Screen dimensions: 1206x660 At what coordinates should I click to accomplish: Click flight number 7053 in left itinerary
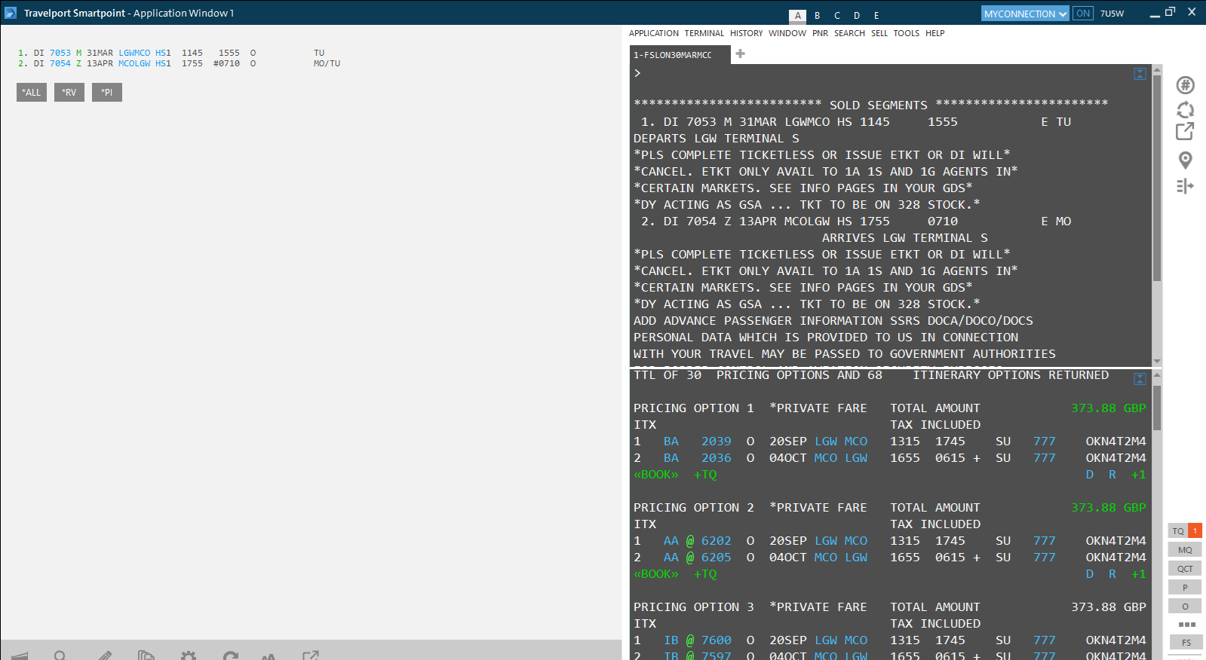click(x=60, y=53)
